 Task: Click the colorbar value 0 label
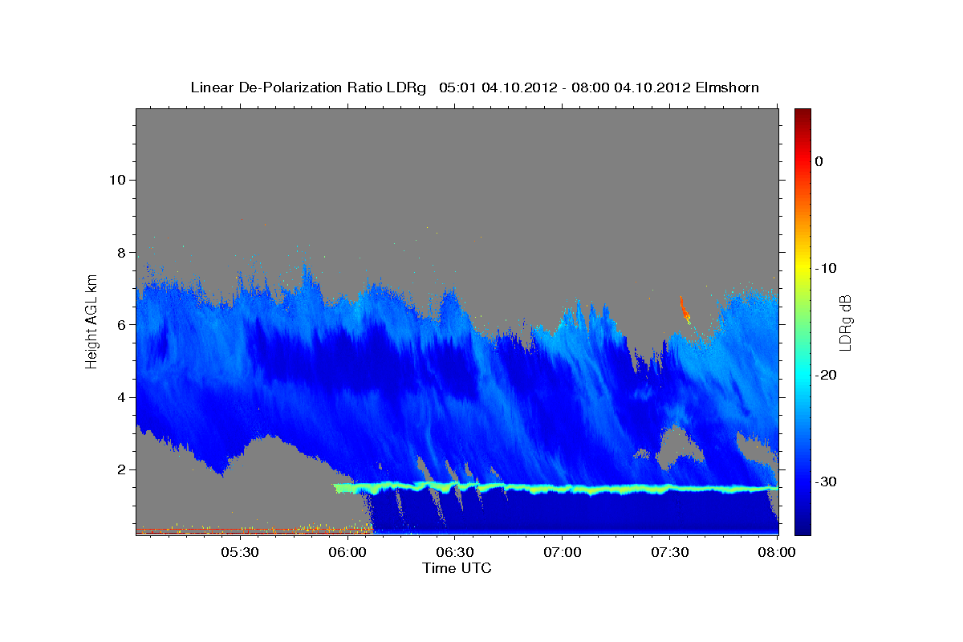coord(819,161)
